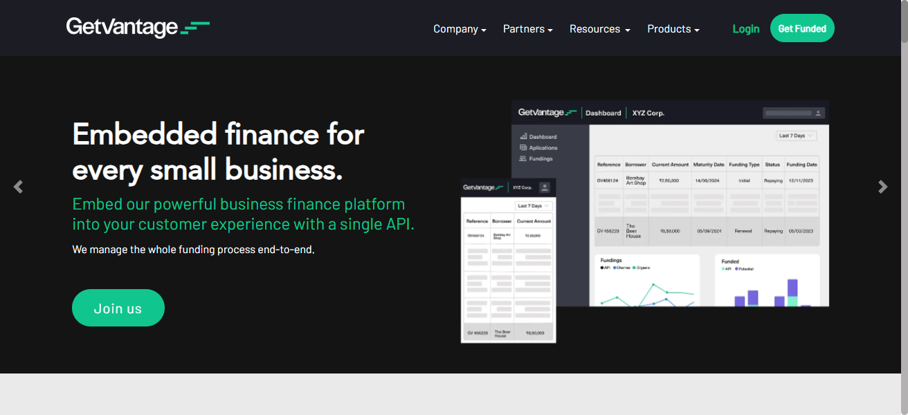Open the Partners dropdown menu
The height and width of the screenshot is (415, 908).
[x=527, y=29]
